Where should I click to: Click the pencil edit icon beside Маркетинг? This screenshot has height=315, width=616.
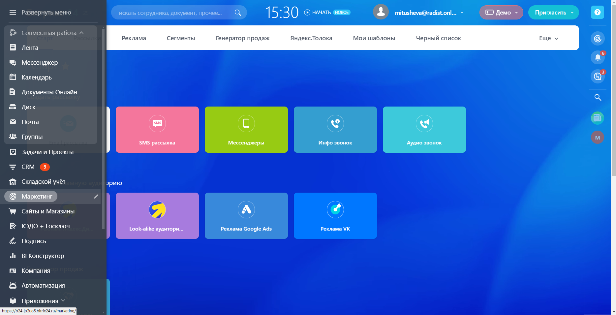pyautogui.click(x=96, y=197)
